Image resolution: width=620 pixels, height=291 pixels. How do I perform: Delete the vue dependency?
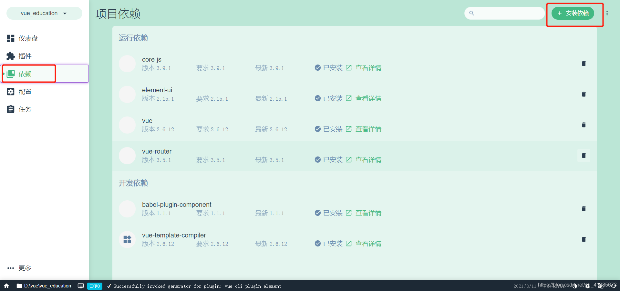click(x=584, y=125)
